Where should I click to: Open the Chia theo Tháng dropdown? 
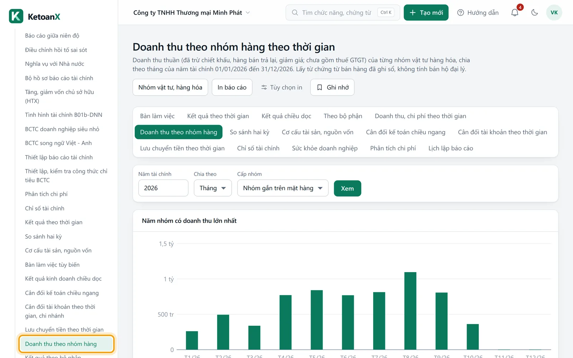click(213, 188)
